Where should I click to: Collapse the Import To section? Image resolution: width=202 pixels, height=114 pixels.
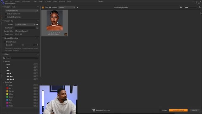tap(3, 21)
